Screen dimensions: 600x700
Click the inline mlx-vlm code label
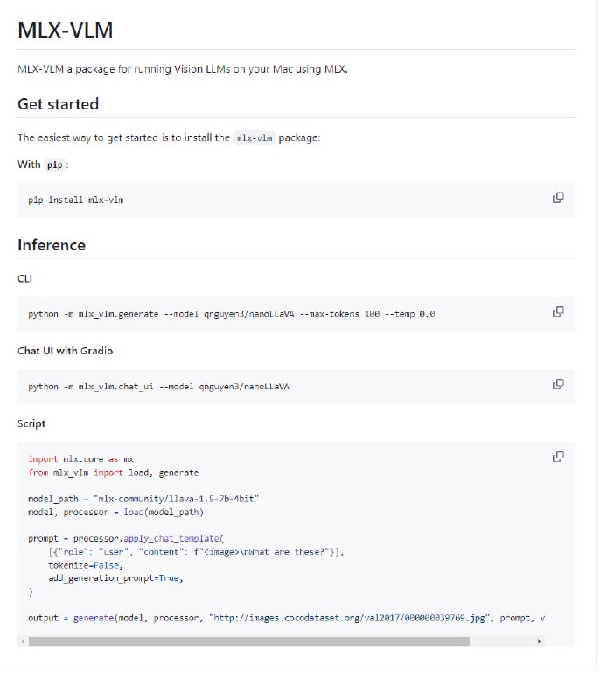255,138
